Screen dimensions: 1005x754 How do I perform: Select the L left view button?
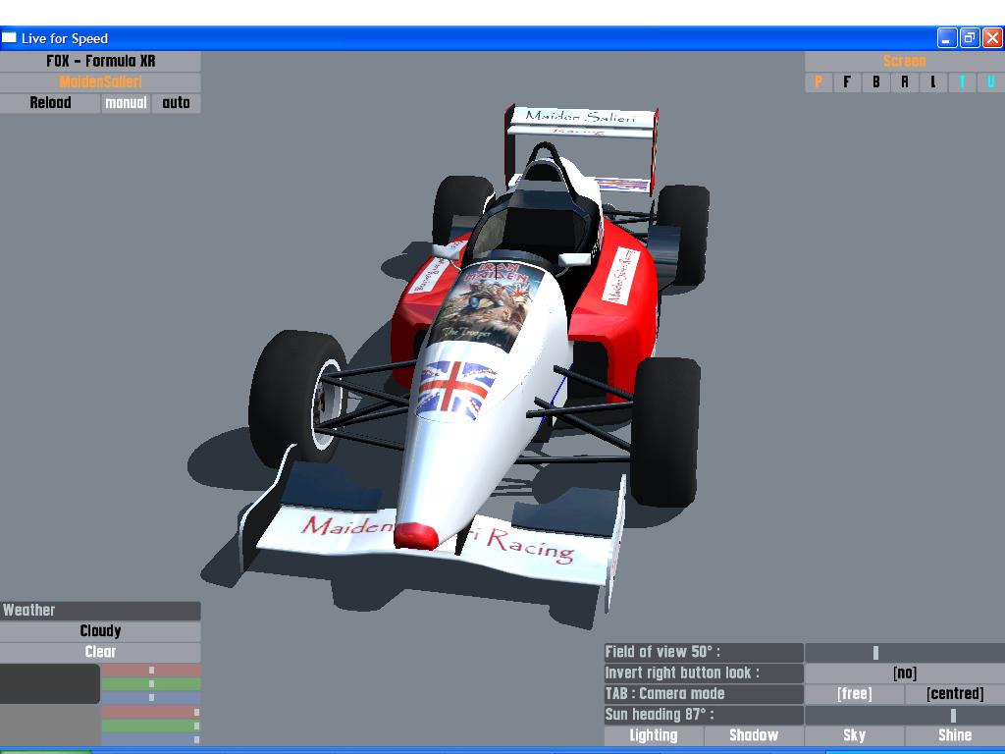tap(933, 82)
